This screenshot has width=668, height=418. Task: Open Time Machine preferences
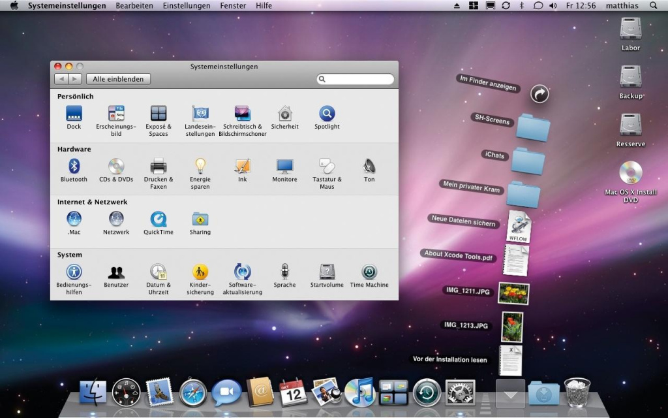[369, 272]
